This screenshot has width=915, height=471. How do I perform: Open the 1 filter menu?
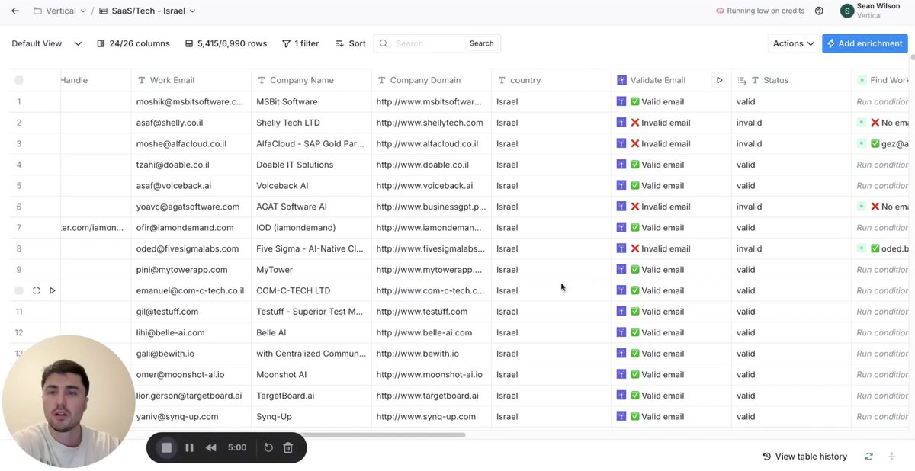click(300, 43)
